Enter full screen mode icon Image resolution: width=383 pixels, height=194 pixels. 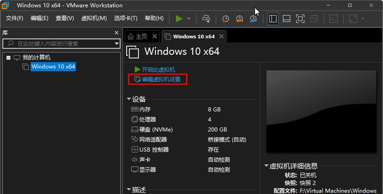tap(300, 19)
